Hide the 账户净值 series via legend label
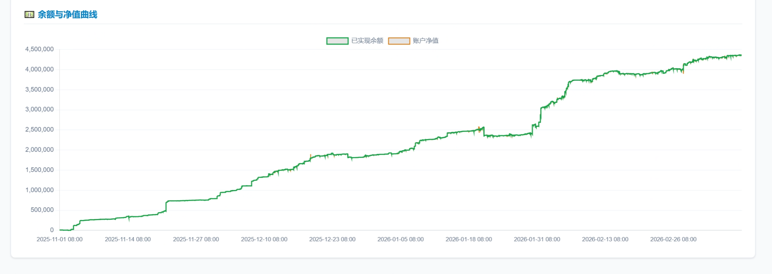 (426, 41)
